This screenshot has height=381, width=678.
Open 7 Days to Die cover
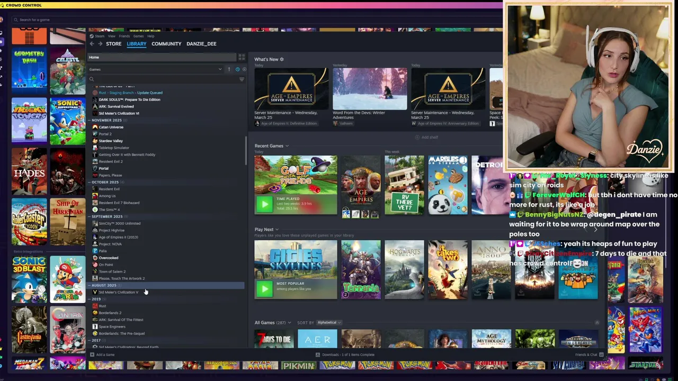point(274,339)
